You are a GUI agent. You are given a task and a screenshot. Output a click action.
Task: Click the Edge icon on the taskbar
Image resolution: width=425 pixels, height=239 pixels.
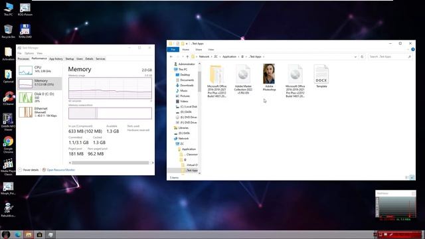[18, 234]
